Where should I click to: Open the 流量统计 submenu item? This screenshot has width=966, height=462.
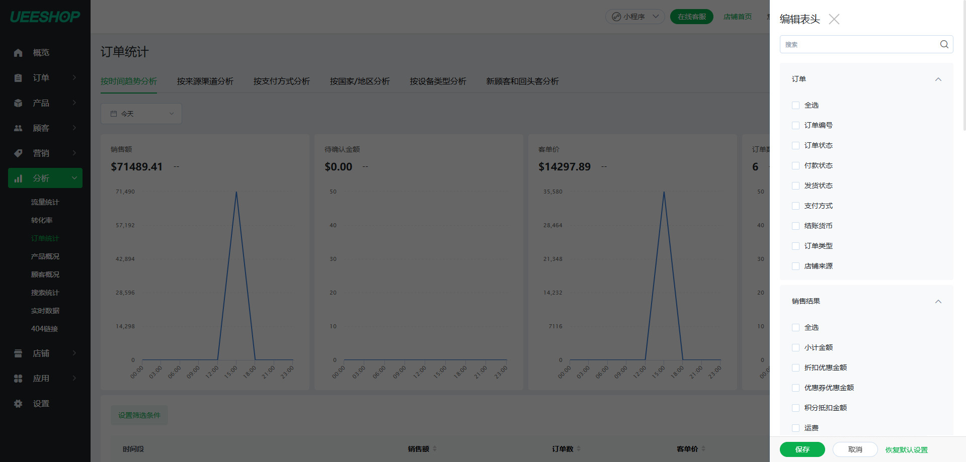pos(45,202)
